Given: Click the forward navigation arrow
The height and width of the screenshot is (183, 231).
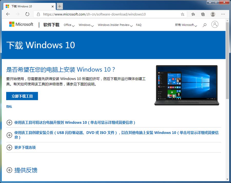Looking at the screenshot, I should [x=17, y=14].
